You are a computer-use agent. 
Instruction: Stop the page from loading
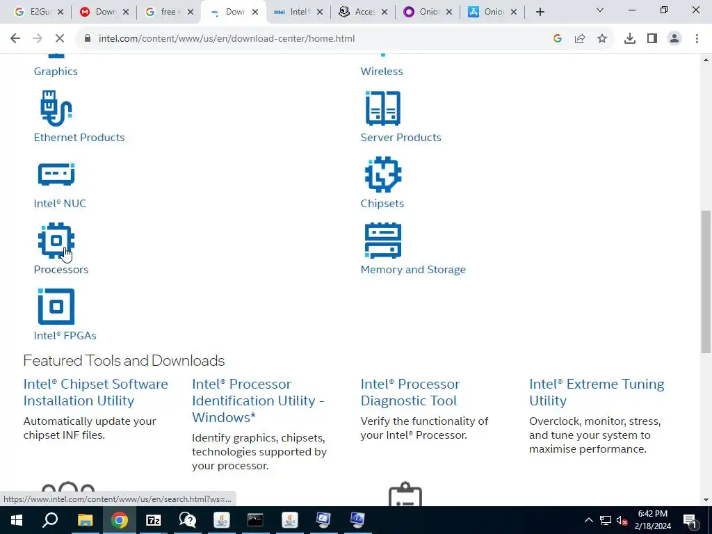click(x=60, y=39)
